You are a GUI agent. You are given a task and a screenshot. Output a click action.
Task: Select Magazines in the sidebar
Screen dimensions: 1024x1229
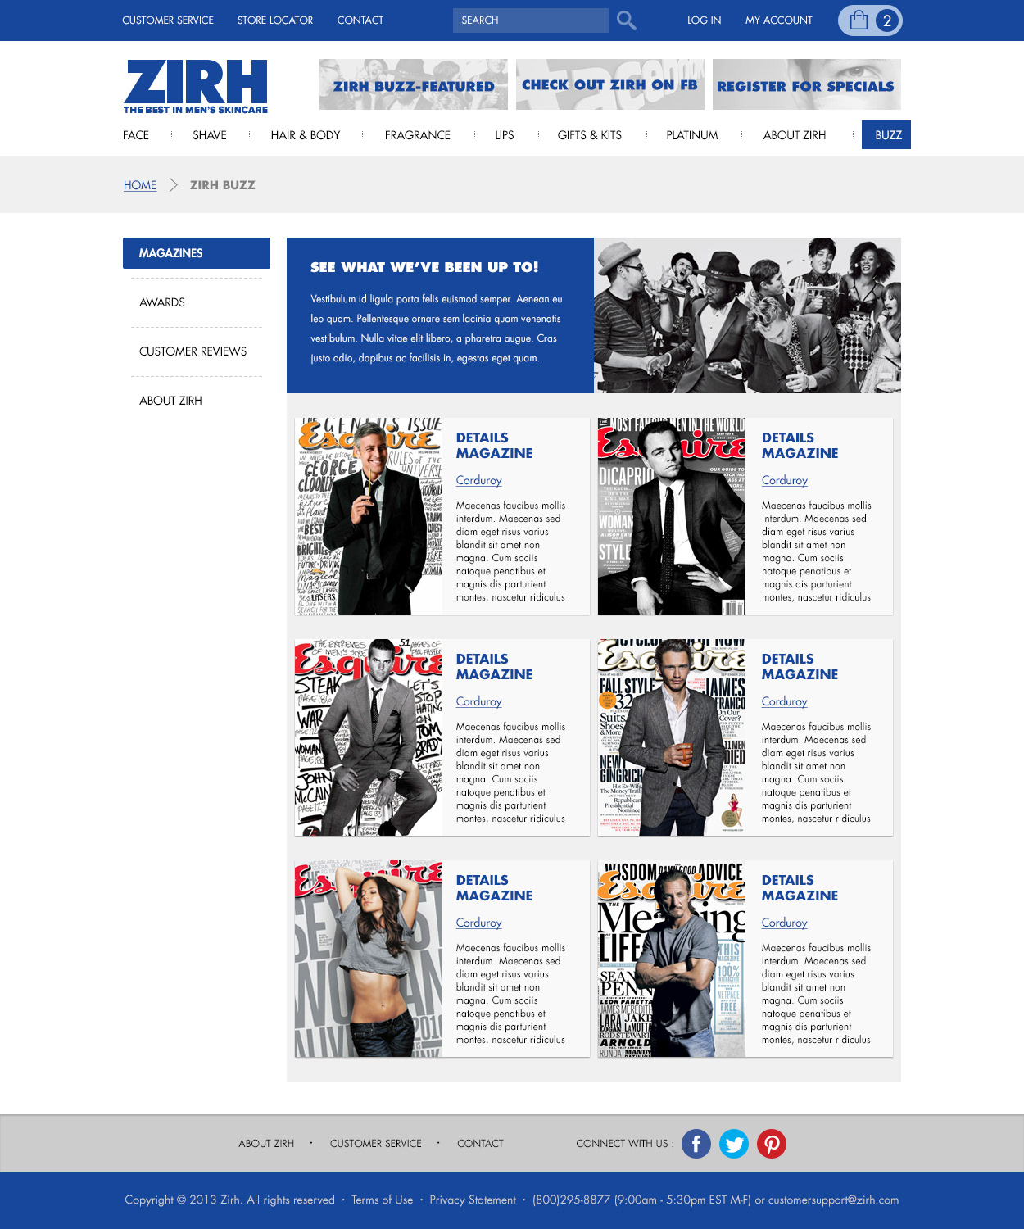(197, 253)
